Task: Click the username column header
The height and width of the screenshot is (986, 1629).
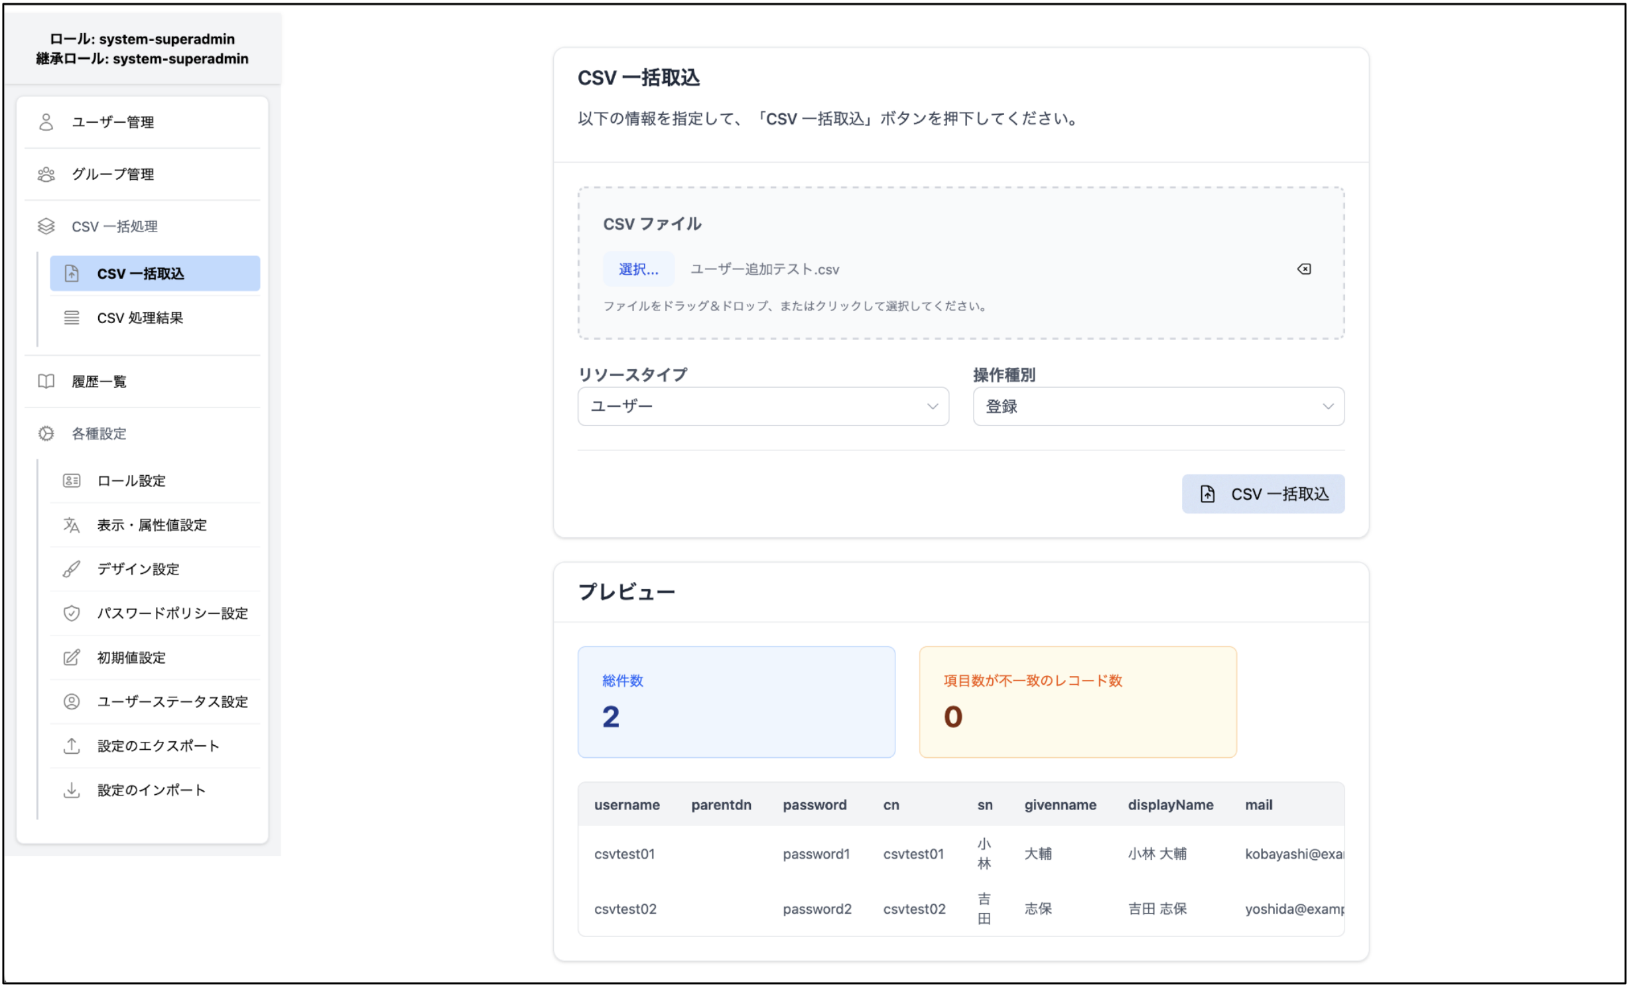Action: click(x=627, y=805)
